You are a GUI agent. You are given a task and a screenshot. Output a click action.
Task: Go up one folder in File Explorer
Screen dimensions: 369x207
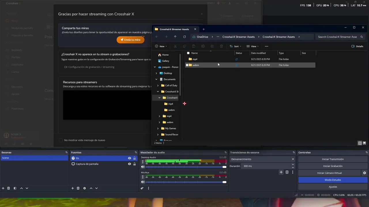coord(175,37)
